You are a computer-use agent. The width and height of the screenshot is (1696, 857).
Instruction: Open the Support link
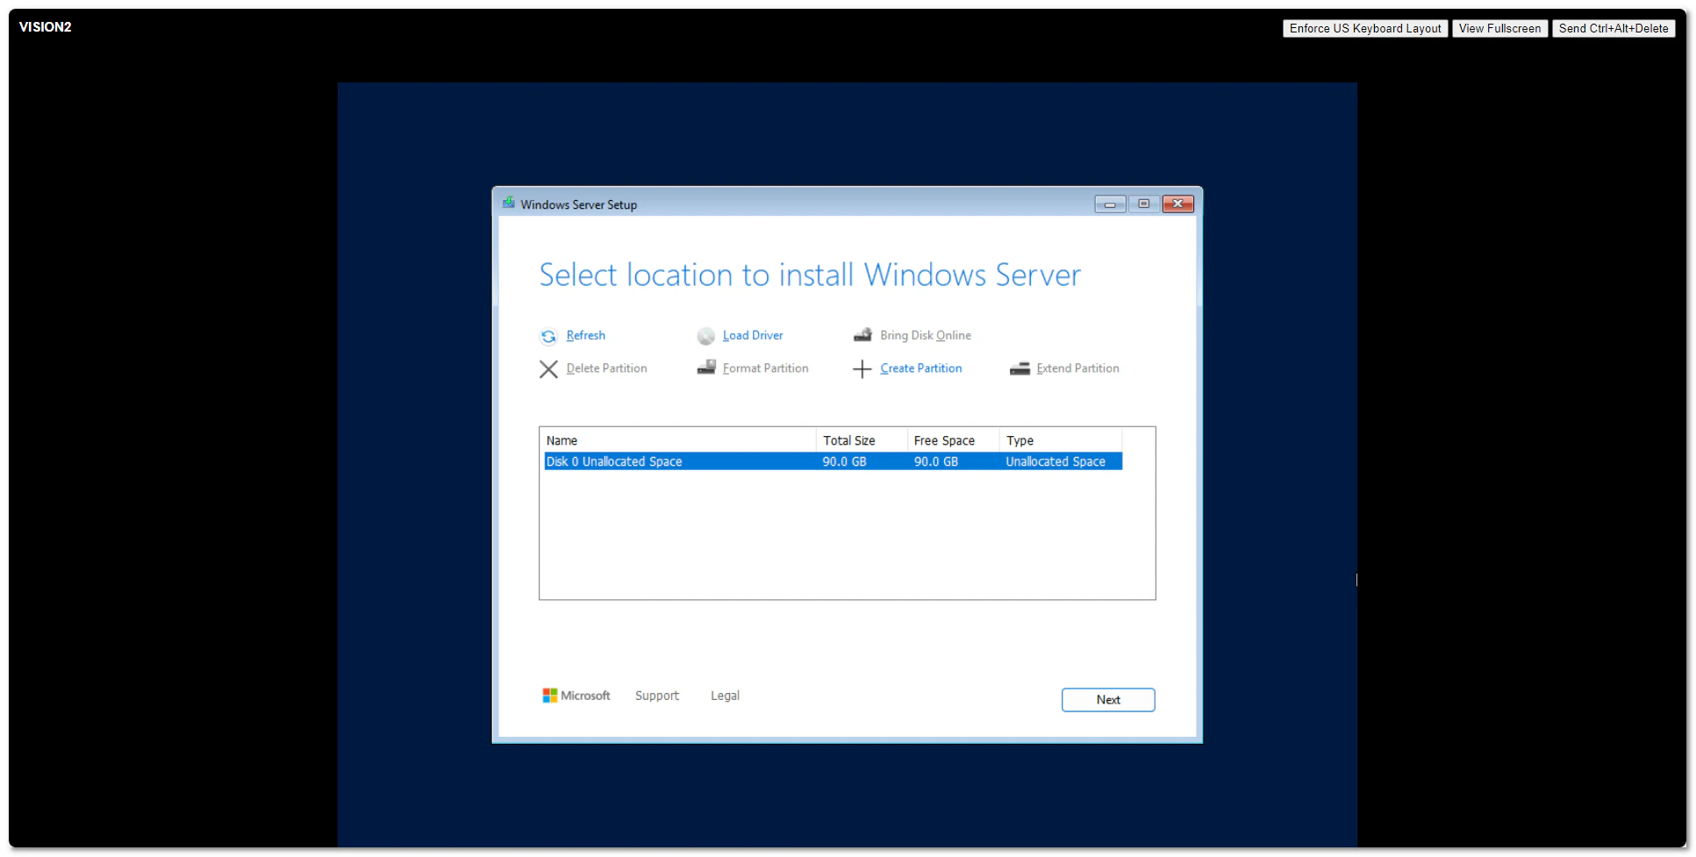click(657, 696)
